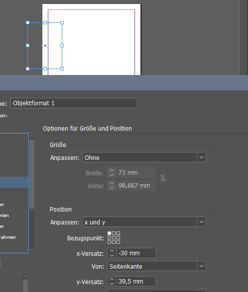Viewport: 248px width, 292px height.
Task: Select the center Bezugspunkt reference point
Action: point(114,237)
